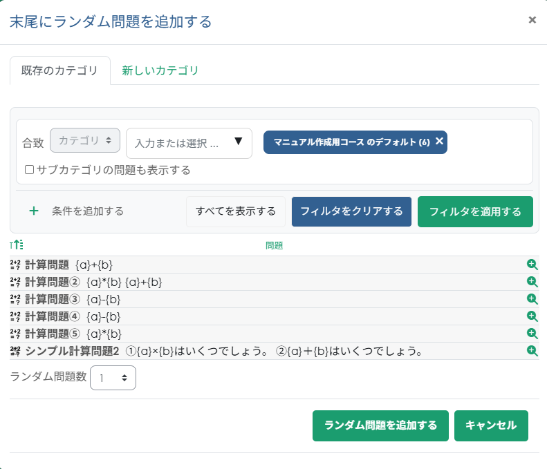Screen dimensions: 547x469
Task: Click preview magnifier for 計算問題②
Action: (532, 282)
